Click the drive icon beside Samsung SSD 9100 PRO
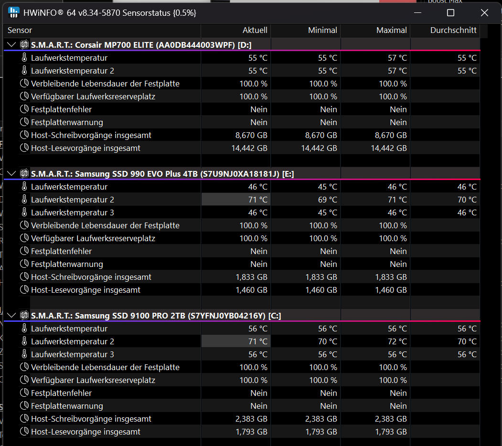Image resolution: width=502 pixels, height=446 pixels. 24,316
